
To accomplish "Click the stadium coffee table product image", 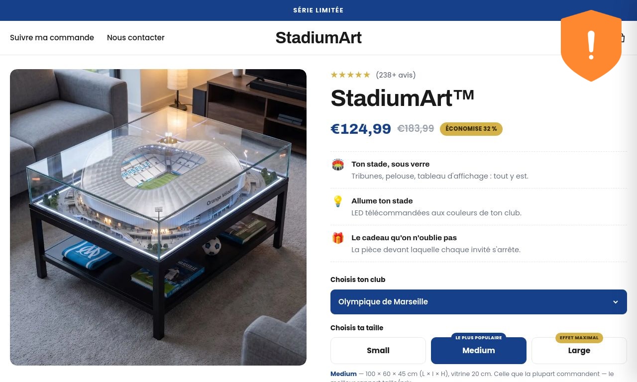I will (158, 217).
